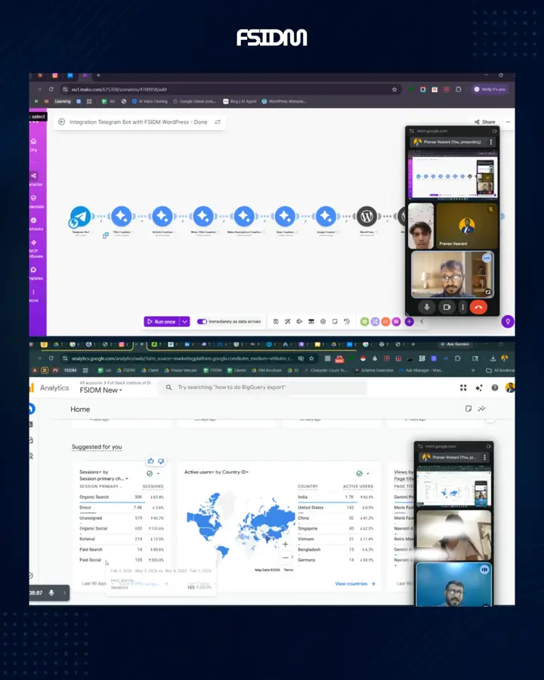The height and width of the screenshot is (680, 544).
Task: Open the Active users metric dropdown
Action: coord(199,471)
